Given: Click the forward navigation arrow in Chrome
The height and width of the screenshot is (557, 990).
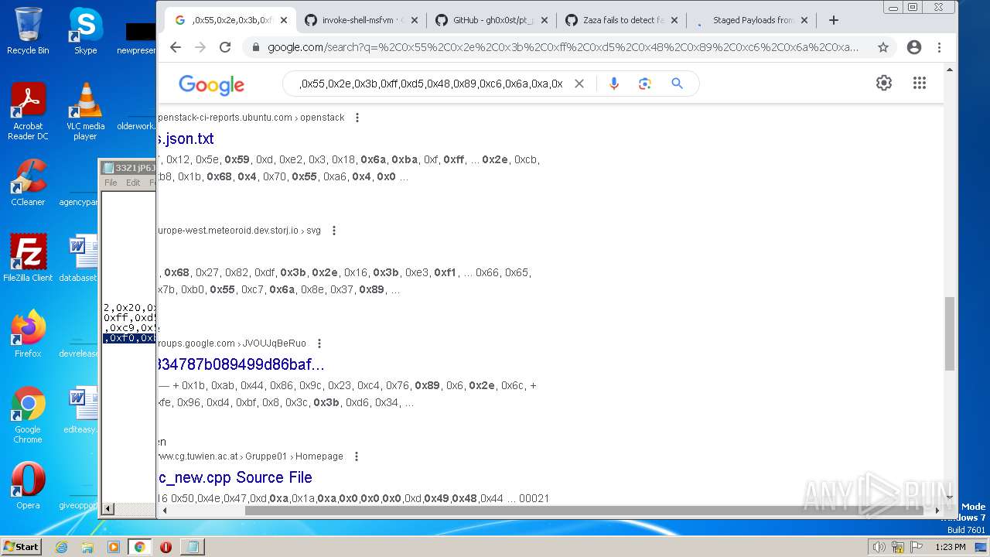Looking at the screenshot, I should click(x=200, y=47).
